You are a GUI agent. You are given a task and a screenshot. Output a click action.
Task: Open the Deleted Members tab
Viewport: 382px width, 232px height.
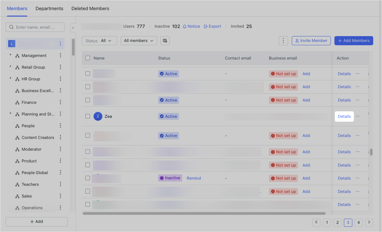pos(90,8)
